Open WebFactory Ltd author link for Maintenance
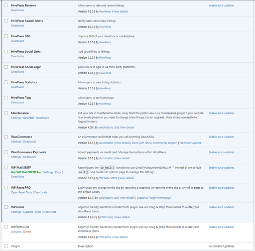The image size is (255, 251). (x=108, y=128)
